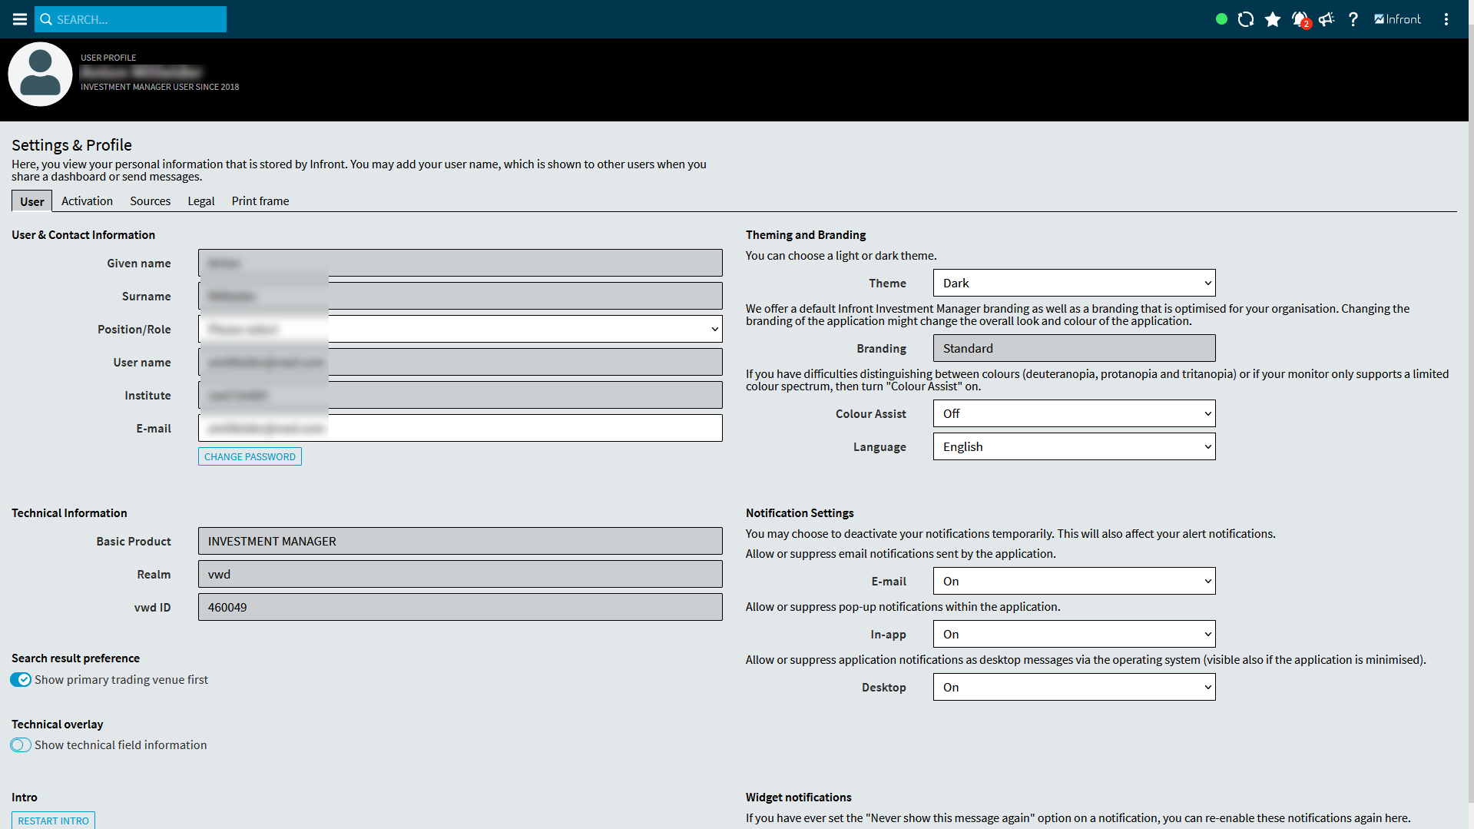This screenshot has width=1474, height=829.
Task: Open the hamburger main menu
Action: pos(20,19)
